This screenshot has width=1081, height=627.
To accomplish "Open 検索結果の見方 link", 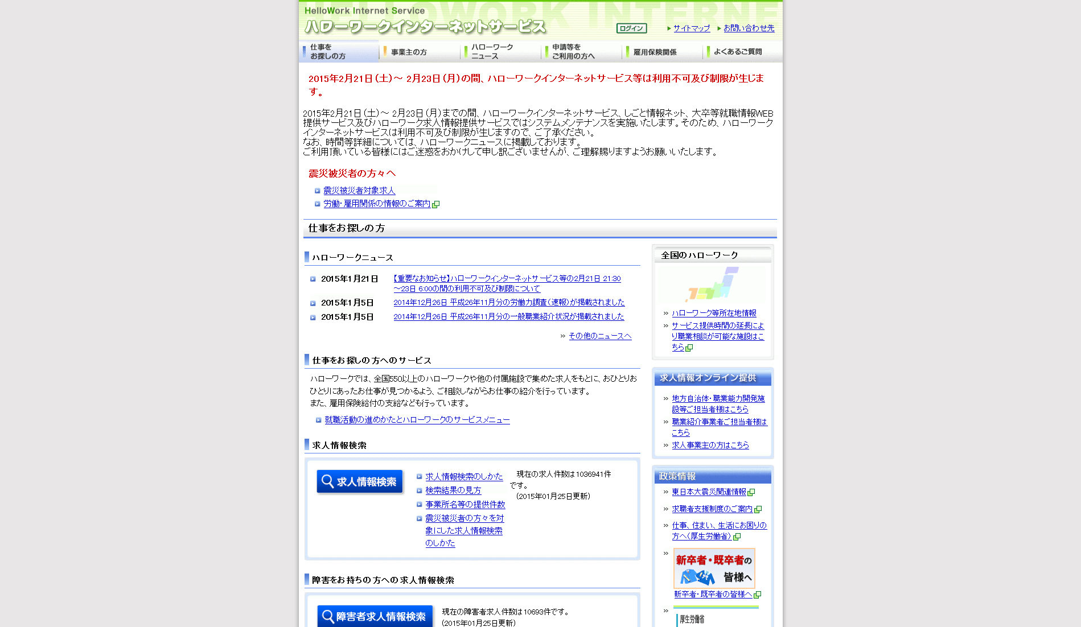I will coord(453,490).
